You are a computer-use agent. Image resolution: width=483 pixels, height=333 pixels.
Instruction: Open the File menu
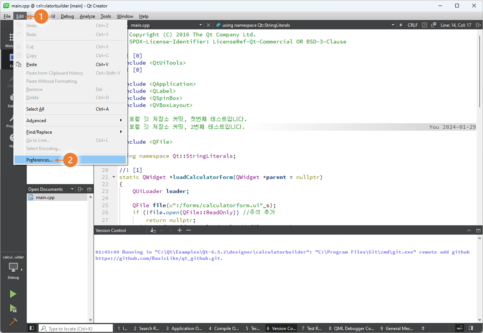point(7,16)
